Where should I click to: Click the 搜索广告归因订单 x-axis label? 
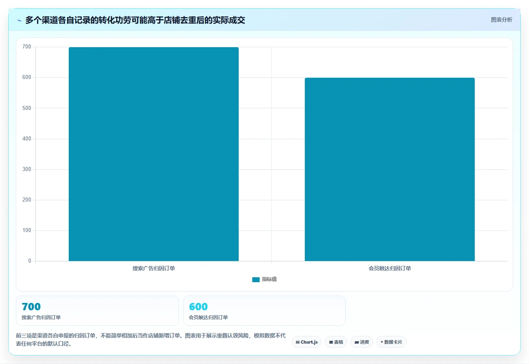(154, 268)
